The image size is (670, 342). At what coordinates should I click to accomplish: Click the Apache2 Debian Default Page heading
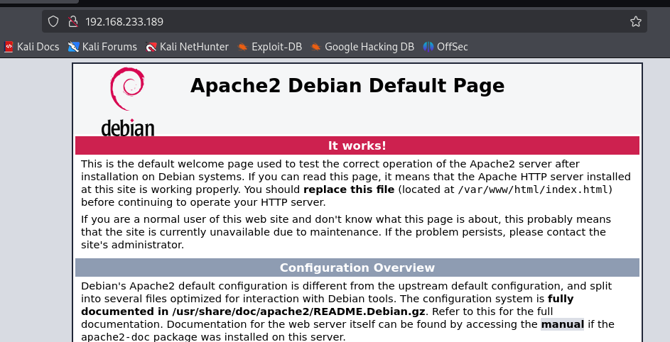click(x=347, y=85)
